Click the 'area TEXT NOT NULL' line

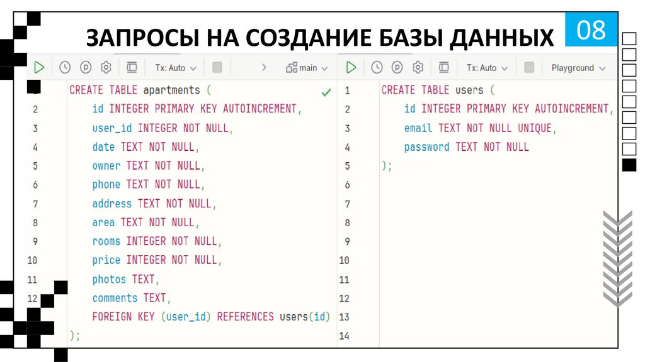pyautogui.click(x=146, y=222)
